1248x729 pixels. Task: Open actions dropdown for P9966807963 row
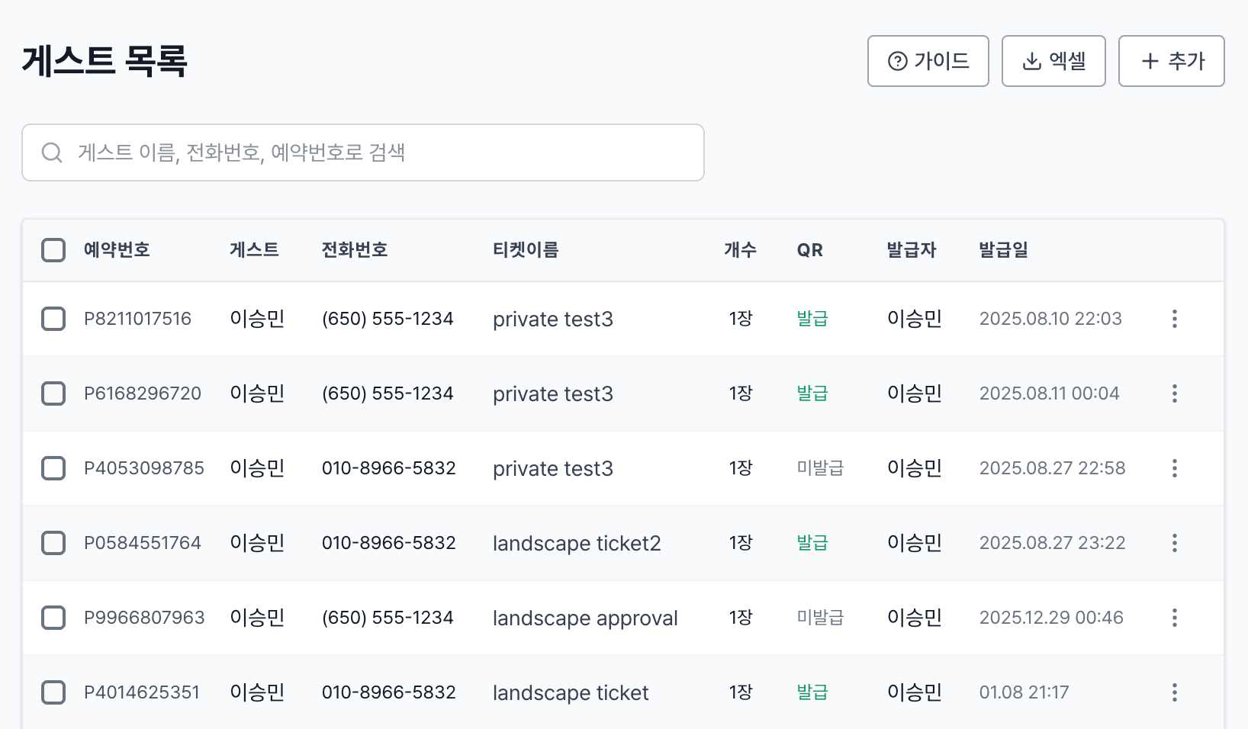pyautogui.click(x=1174, y=618)
